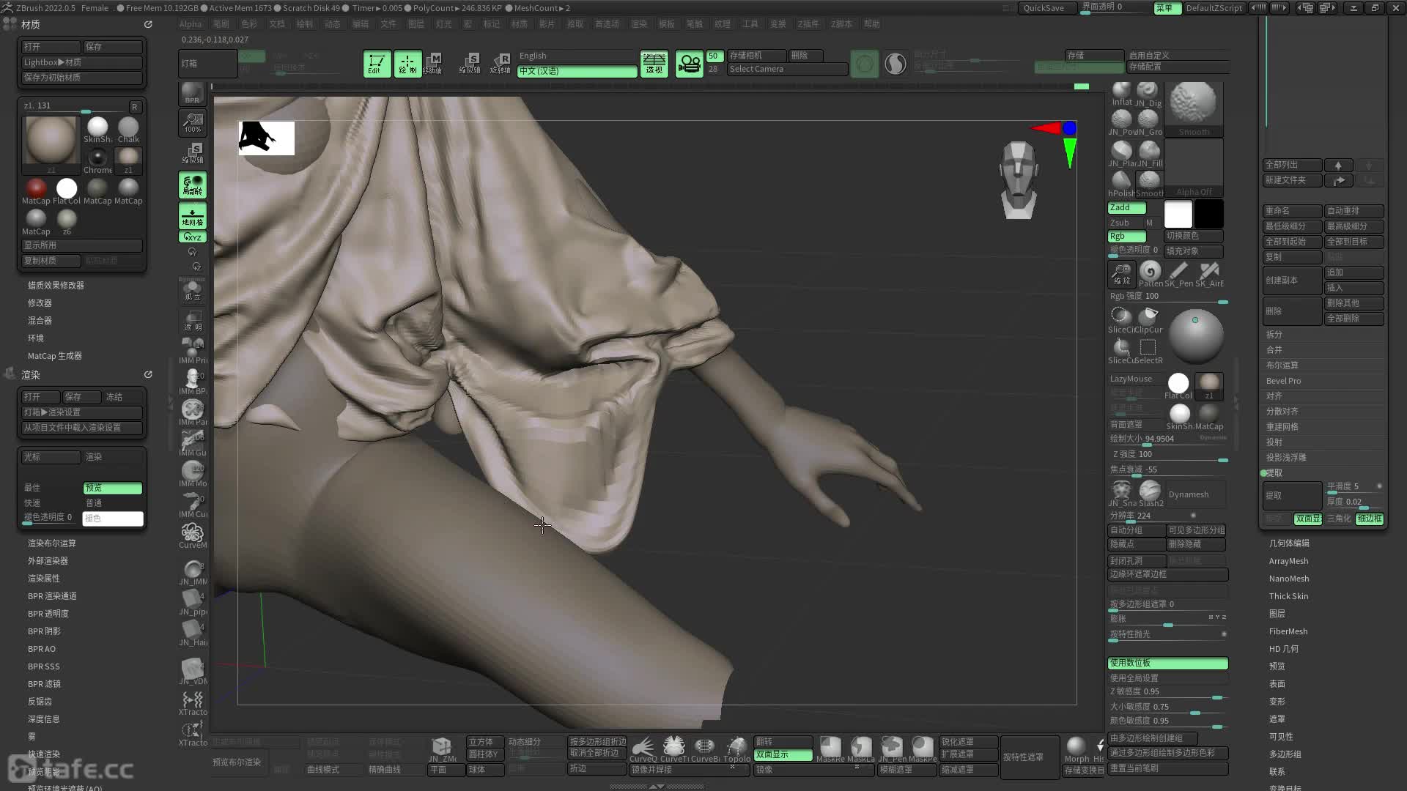Activate Edit mode button

[377, 64]
